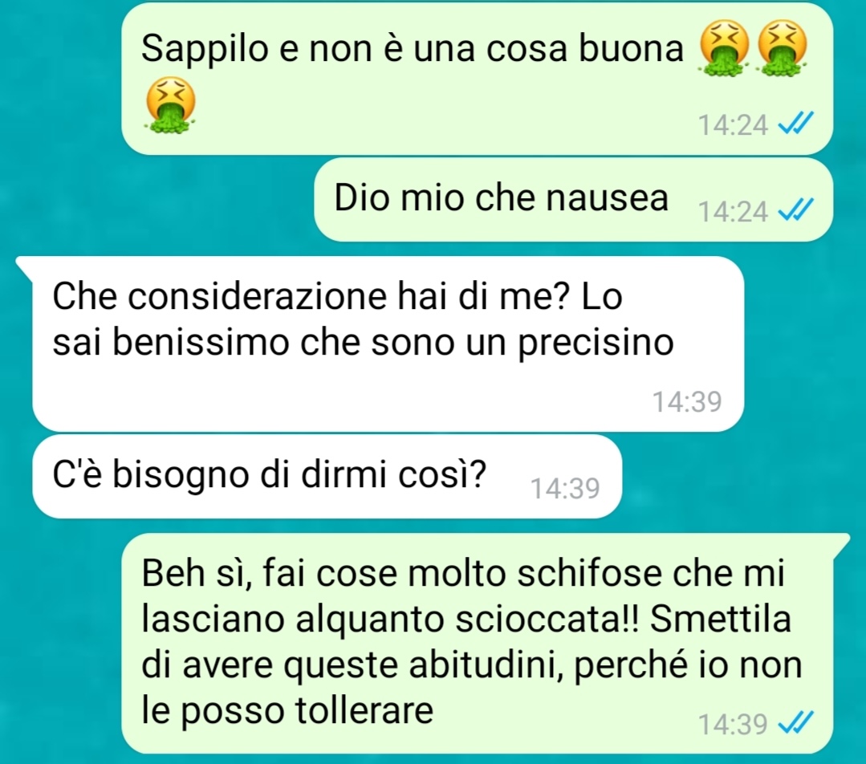Screen dimensions: 866x764
Task: Select the 'Beh sì, fai cose molto schifose' message
Action: (x=485, y=643)
